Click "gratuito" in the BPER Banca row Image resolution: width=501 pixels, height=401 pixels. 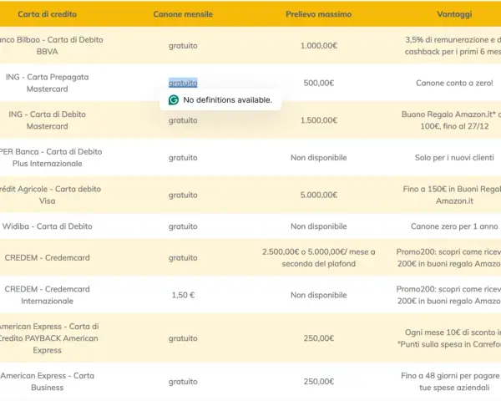pyautogui.click(x=183, y=158)
